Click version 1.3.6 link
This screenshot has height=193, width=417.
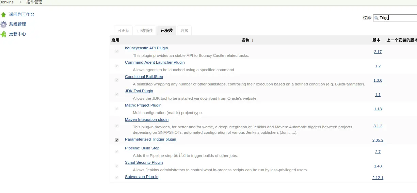(x=378, y=80)
